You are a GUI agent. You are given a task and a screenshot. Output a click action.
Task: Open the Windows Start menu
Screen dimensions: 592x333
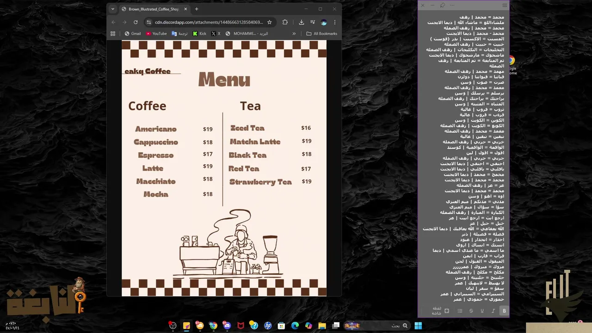coord(418,326)
